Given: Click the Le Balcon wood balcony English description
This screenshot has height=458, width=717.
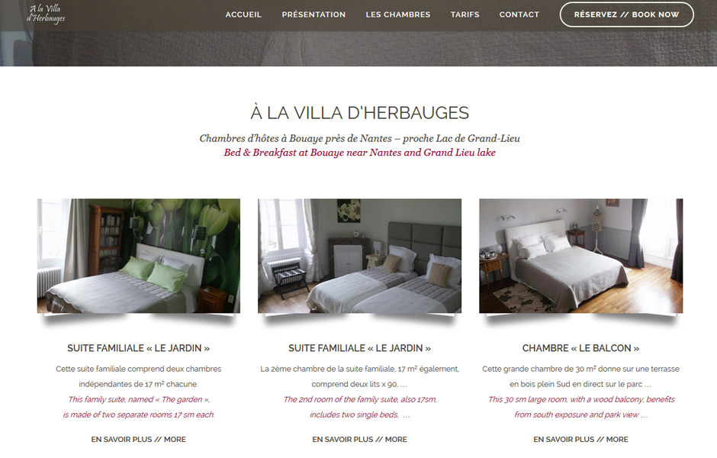Looking at the screenshot, I should click(581, 407).
